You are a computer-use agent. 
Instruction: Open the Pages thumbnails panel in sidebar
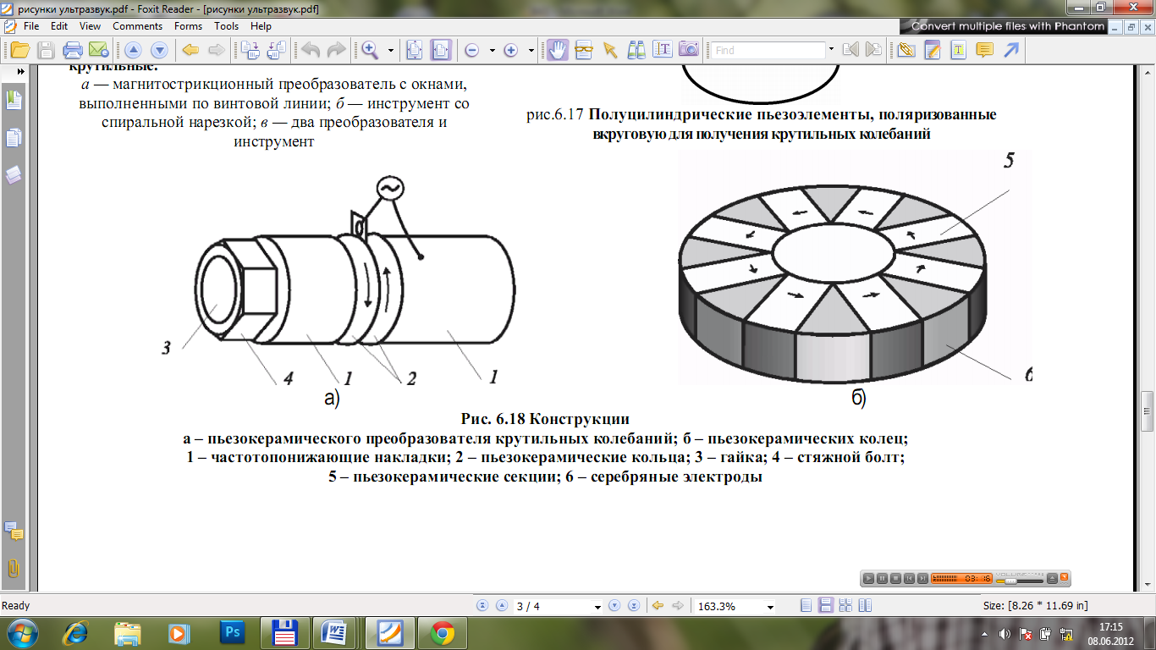(14, 138)
